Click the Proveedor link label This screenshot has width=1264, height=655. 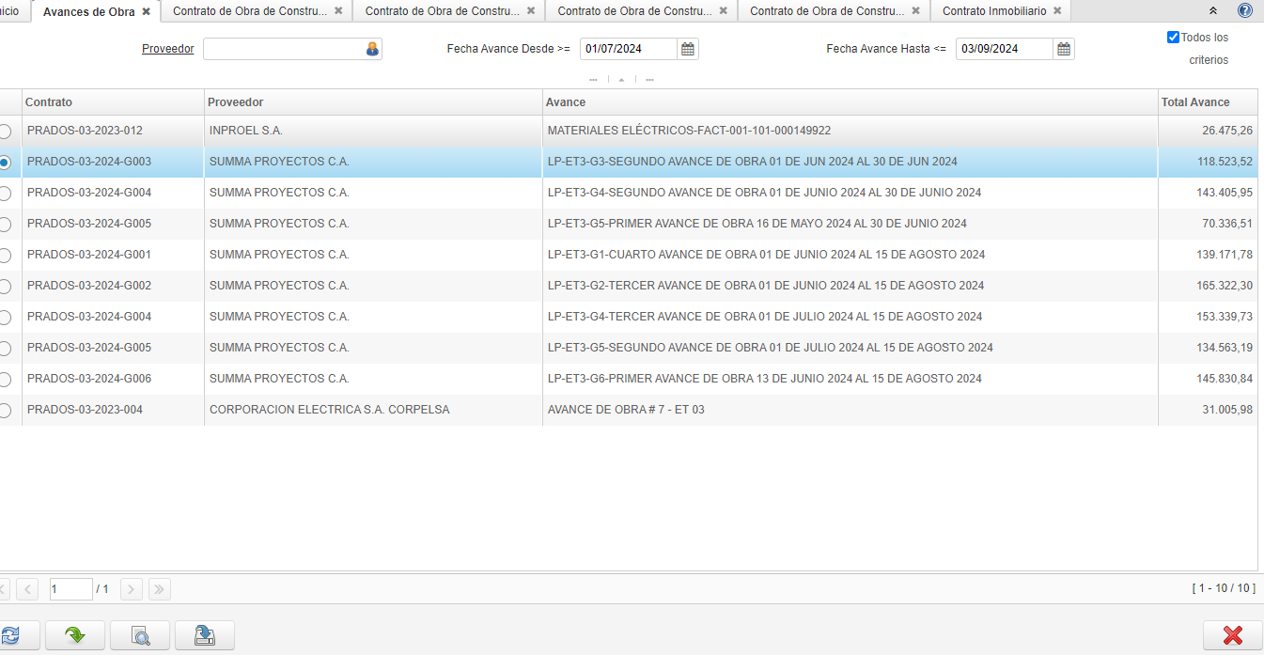coord(167,49)
